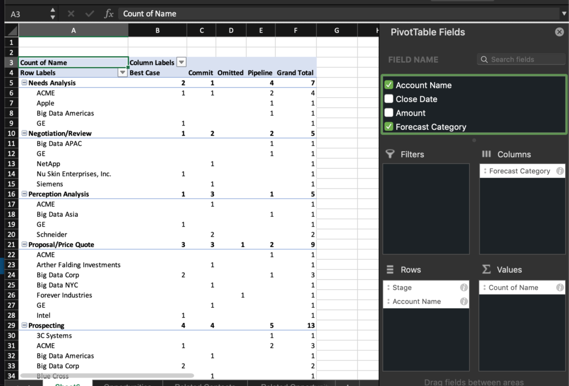Select row 5 header

(11, 83)
